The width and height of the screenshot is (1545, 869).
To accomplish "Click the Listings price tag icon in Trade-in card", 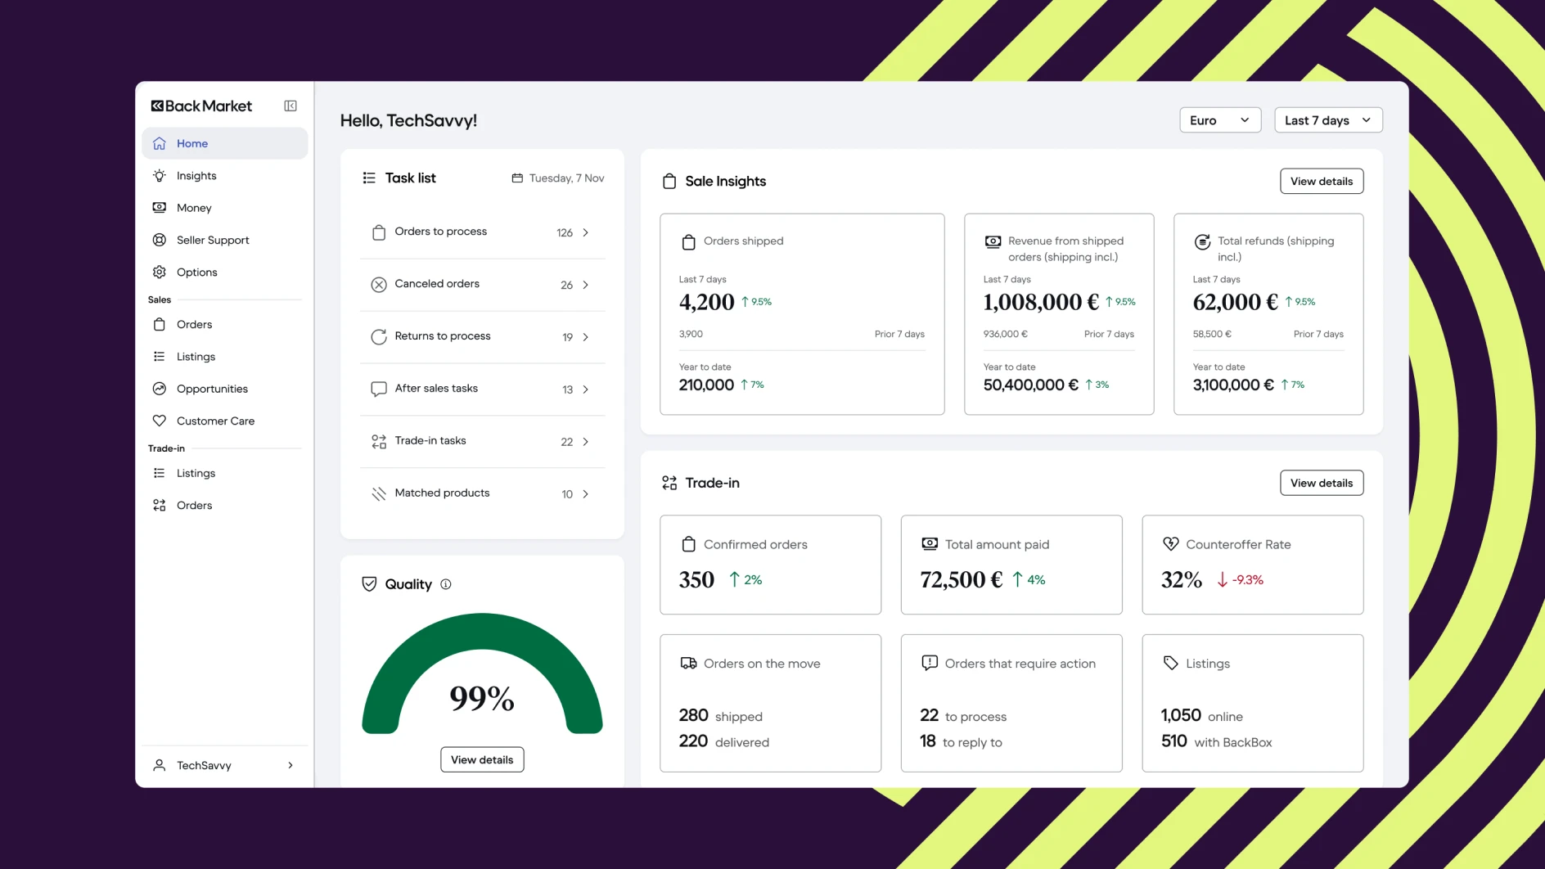I will [1171, 663].
